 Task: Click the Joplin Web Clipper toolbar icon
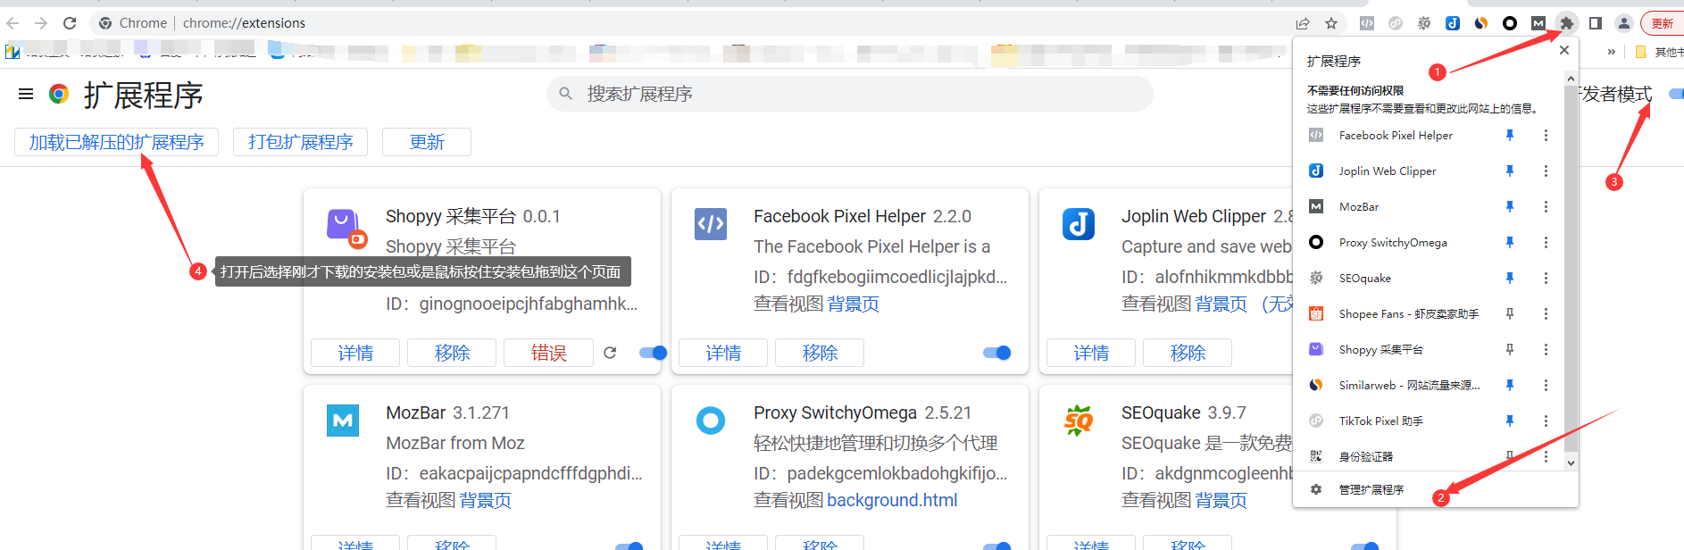pos(1453,23)
